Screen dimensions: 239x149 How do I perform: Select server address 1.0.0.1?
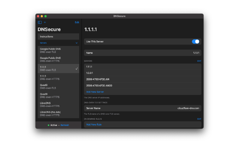coord(143,73)
